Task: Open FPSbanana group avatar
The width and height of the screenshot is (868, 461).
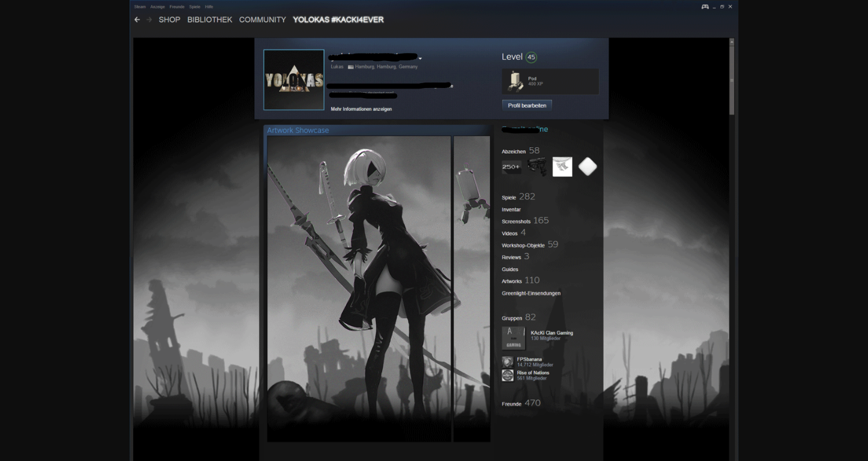Action: coord(508,362)
